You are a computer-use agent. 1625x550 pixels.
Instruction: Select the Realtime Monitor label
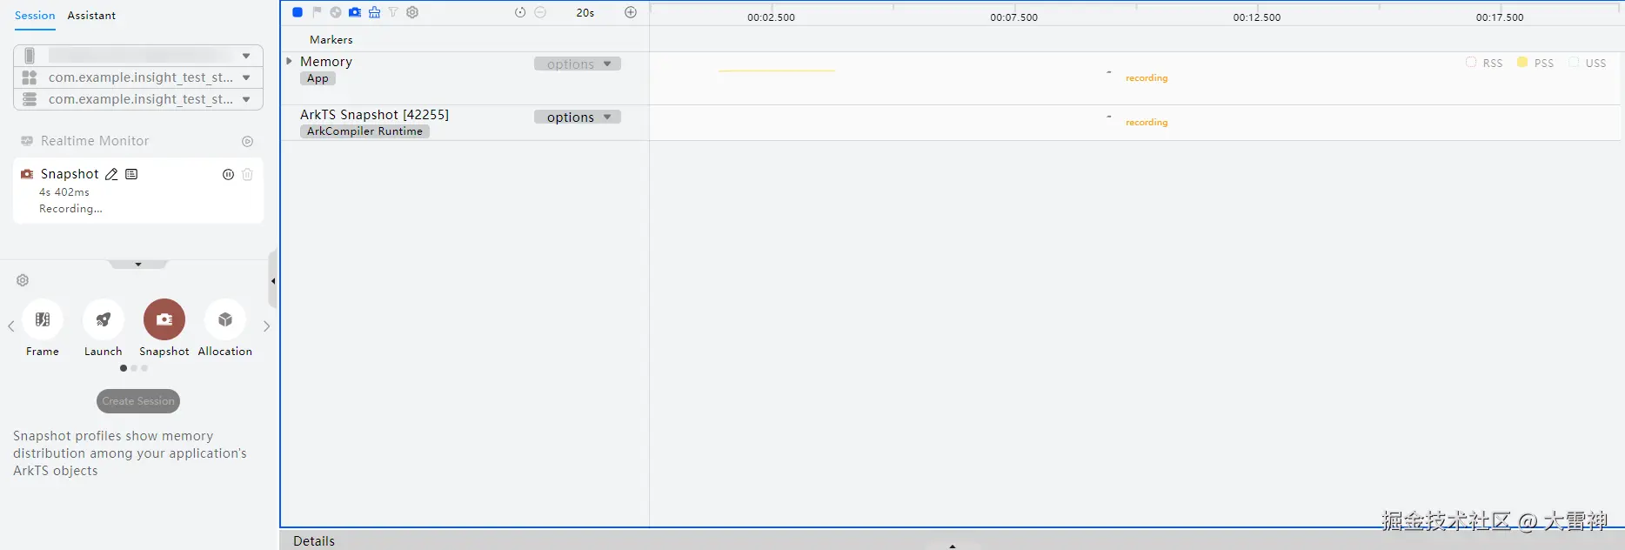tap(95, 141)
